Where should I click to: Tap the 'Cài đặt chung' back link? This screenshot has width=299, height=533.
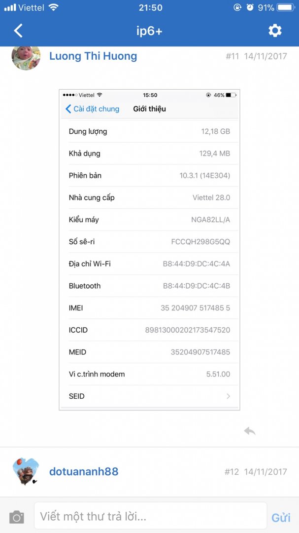click(93, 109)
